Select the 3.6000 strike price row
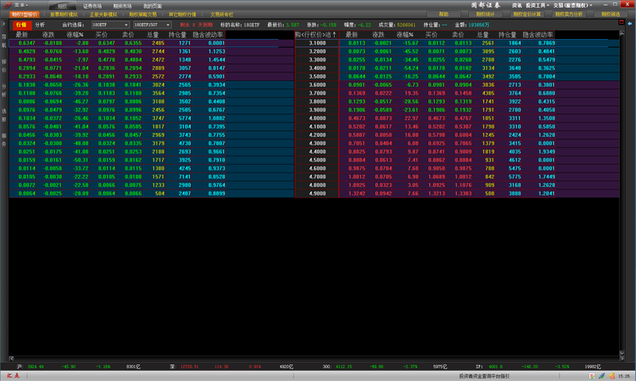 [316, 84]
